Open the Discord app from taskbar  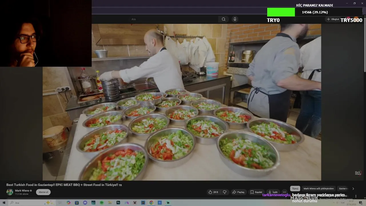85,203
